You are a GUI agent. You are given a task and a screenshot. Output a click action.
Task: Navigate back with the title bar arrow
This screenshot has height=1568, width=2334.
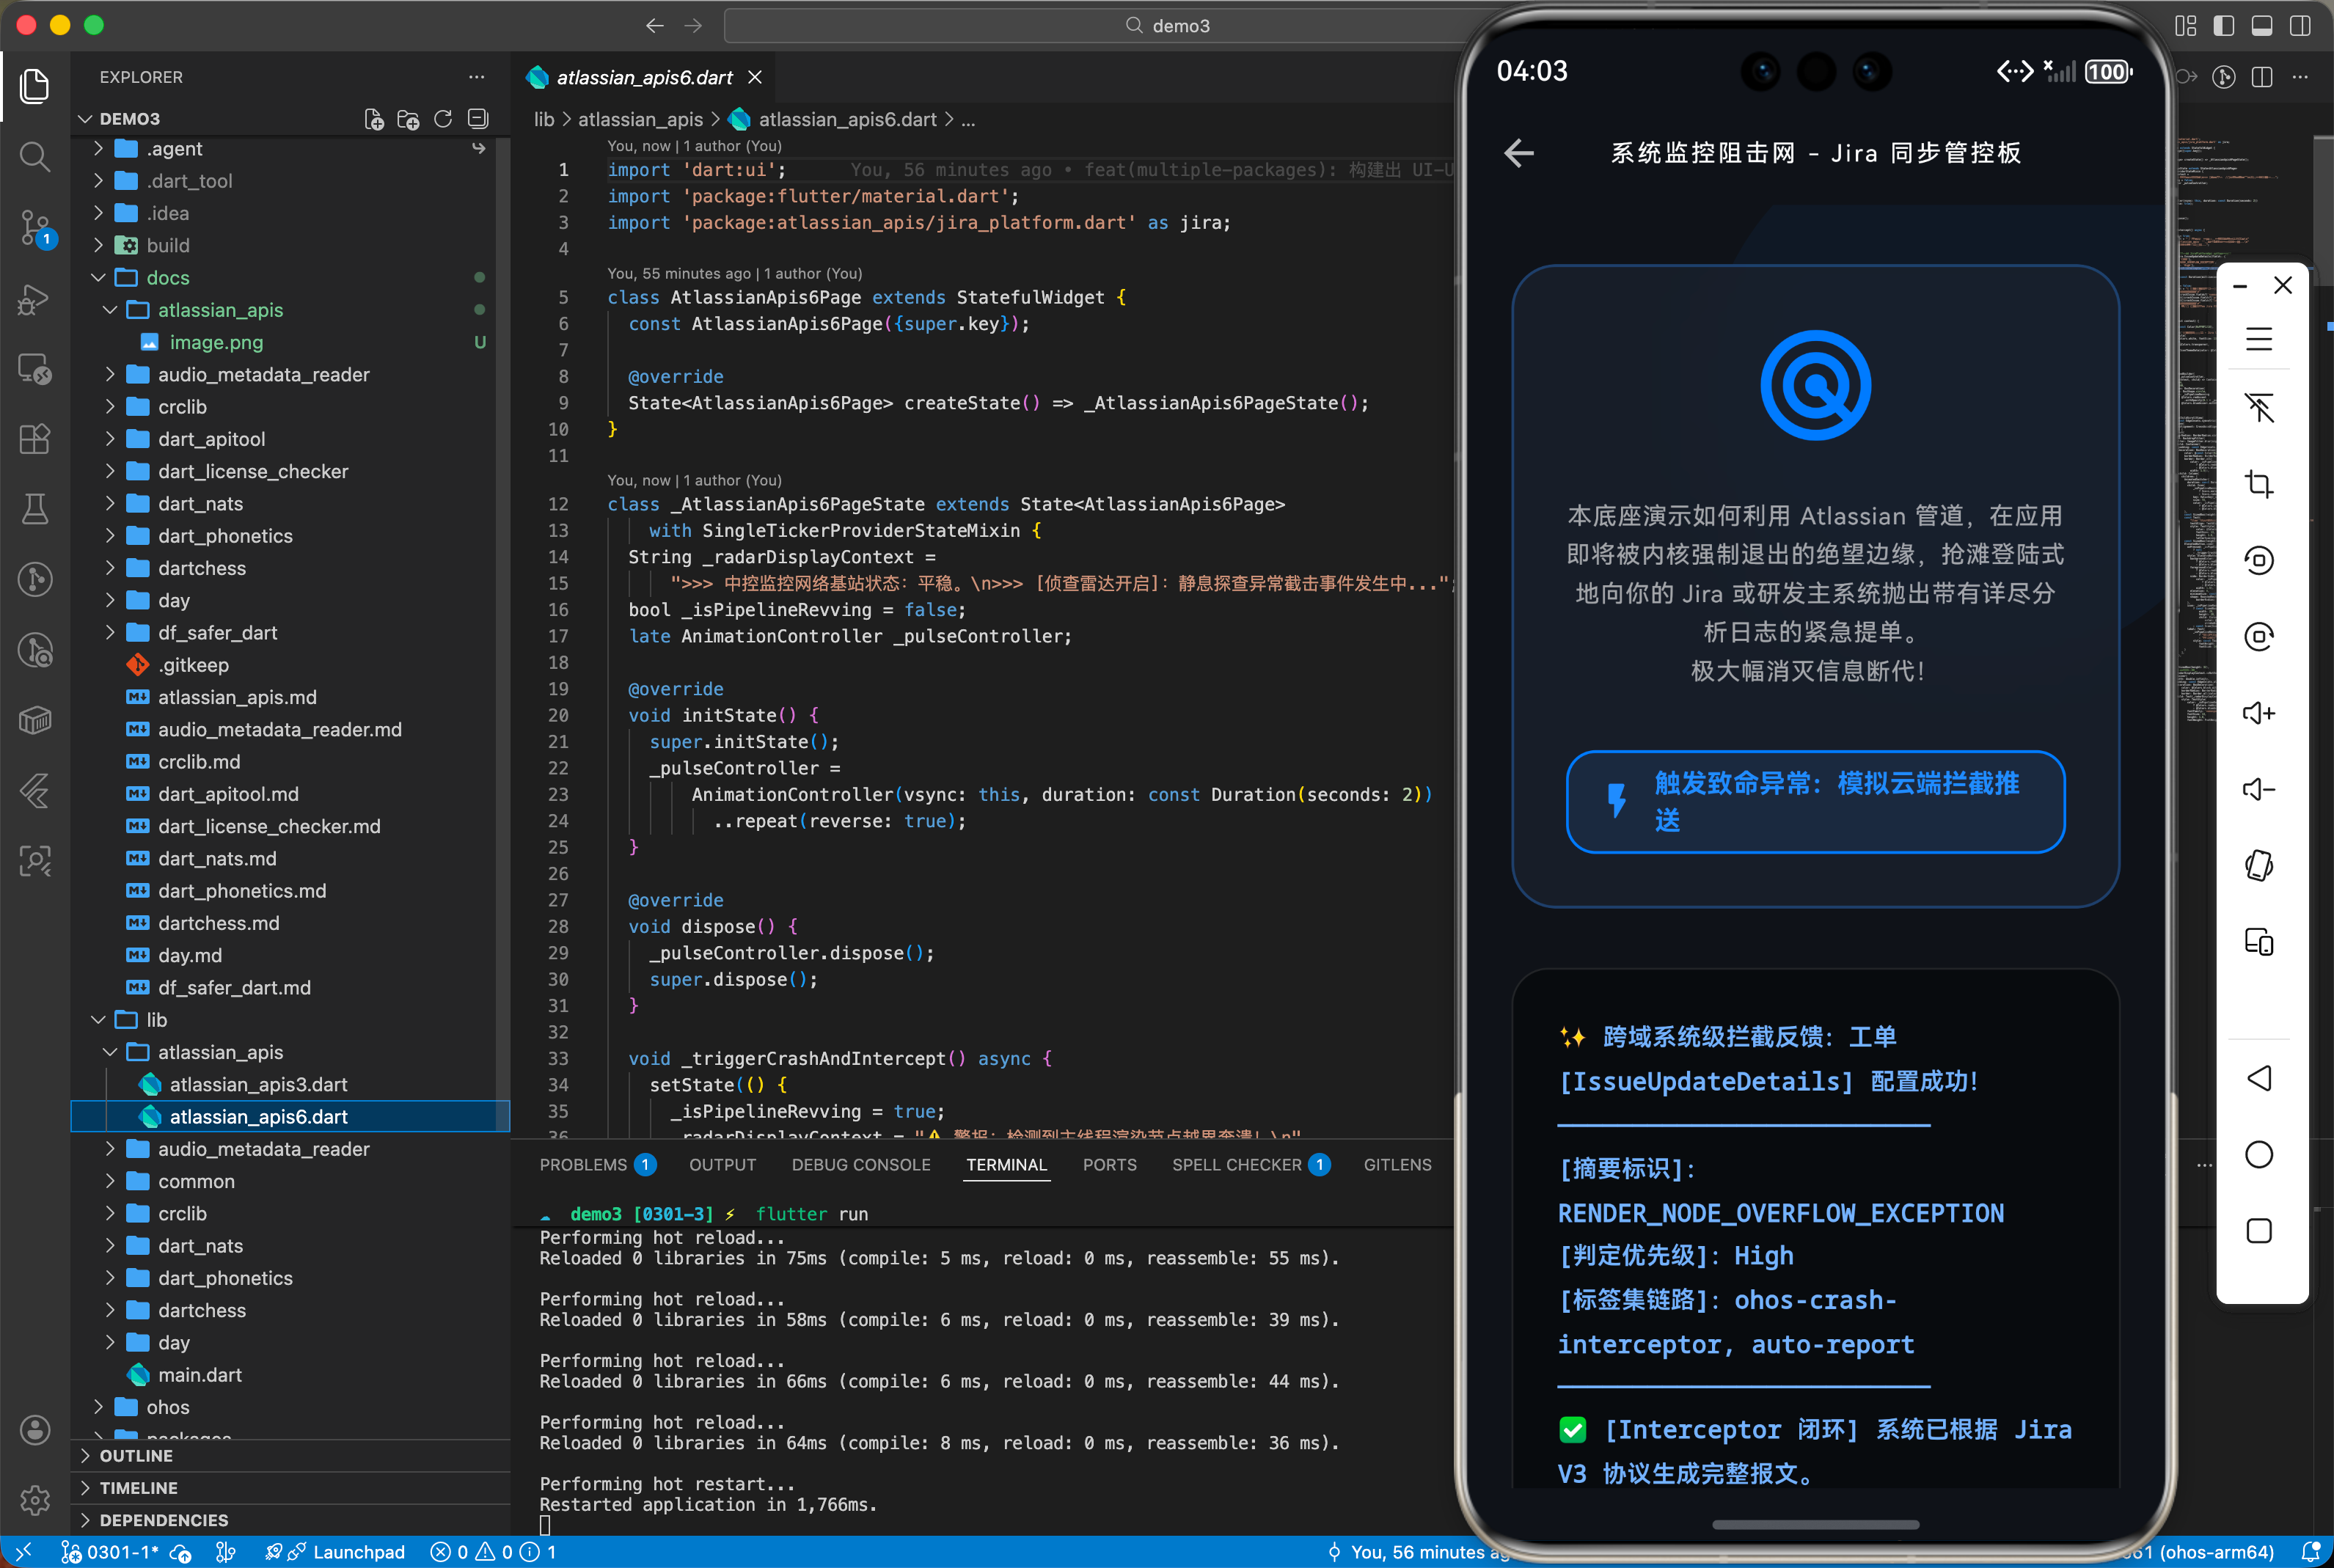coord(655,26)
